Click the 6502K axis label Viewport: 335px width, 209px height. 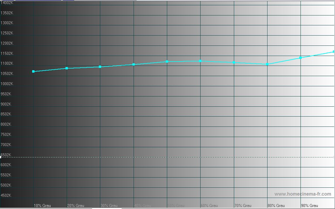6,155
